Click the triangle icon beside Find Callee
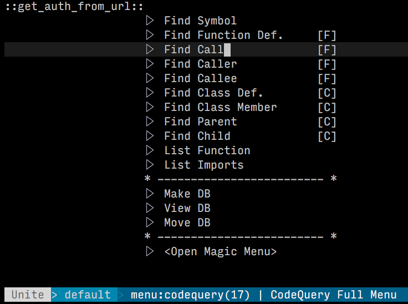This screenshot has height=304, width=408. 150,78
